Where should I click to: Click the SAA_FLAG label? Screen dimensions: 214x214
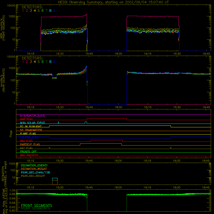(x=26, y=141)
